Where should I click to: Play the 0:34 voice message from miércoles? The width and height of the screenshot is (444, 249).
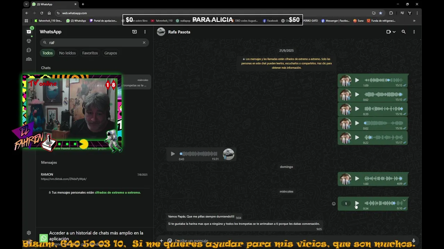357,203
